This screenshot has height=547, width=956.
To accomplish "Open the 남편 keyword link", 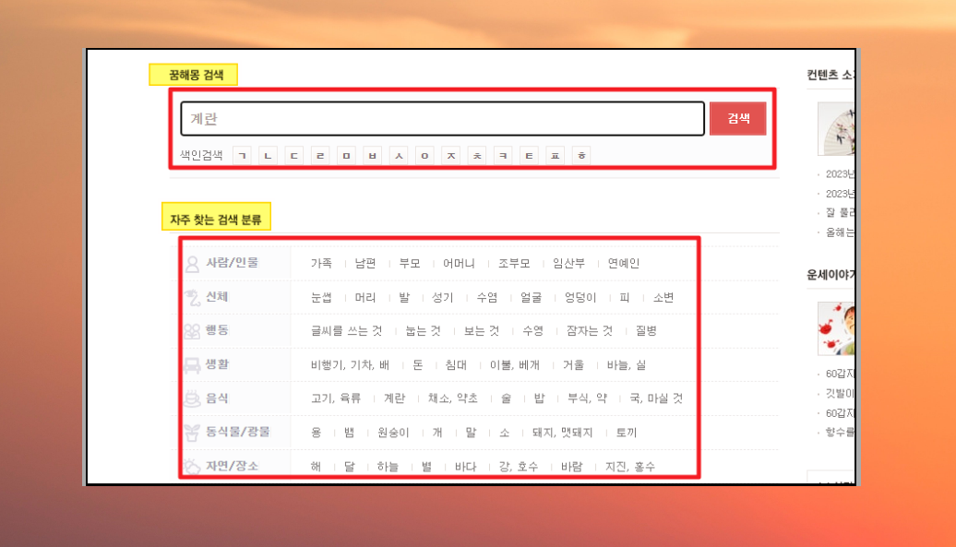I will 365,263.
